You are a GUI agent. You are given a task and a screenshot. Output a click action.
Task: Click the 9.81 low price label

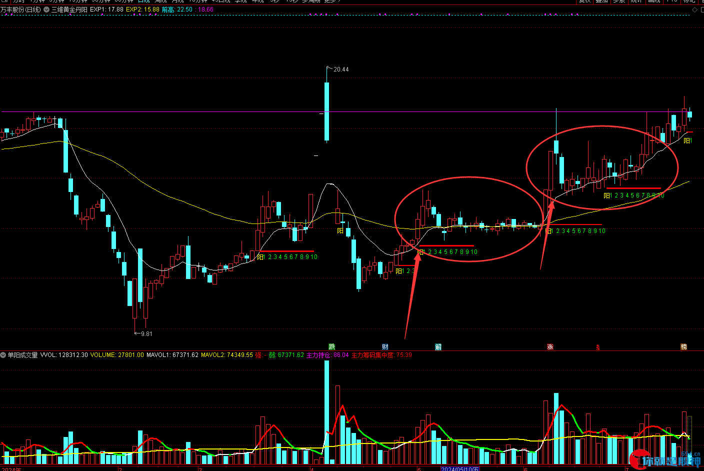click(x=146, y=334)
